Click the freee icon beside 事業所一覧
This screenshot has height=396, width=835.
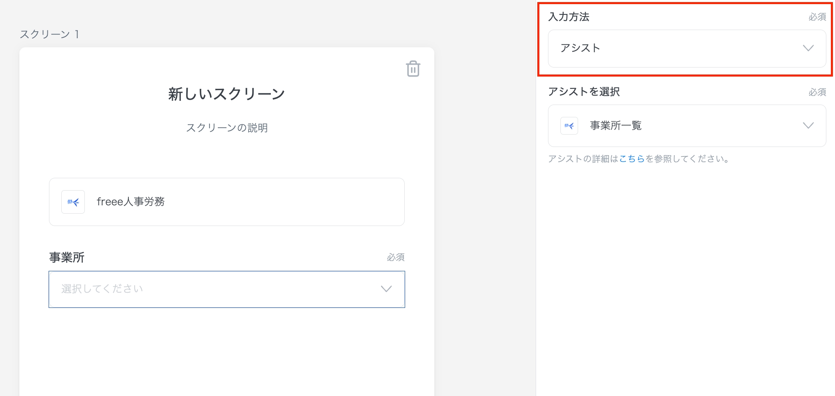tap(569, 126)
